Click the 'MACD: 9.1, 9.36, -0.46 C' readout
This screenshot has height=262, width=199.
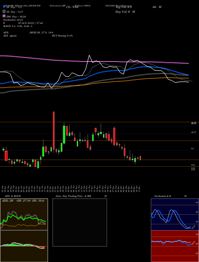[x=18, y=26]
